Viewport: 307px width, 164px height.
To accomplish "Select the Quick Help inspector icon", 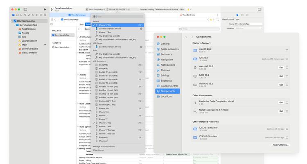I will click(247, 15).
